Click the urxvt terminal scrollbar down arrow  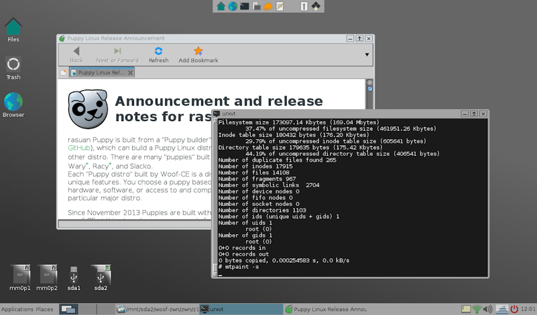click(x=215, y=275)
